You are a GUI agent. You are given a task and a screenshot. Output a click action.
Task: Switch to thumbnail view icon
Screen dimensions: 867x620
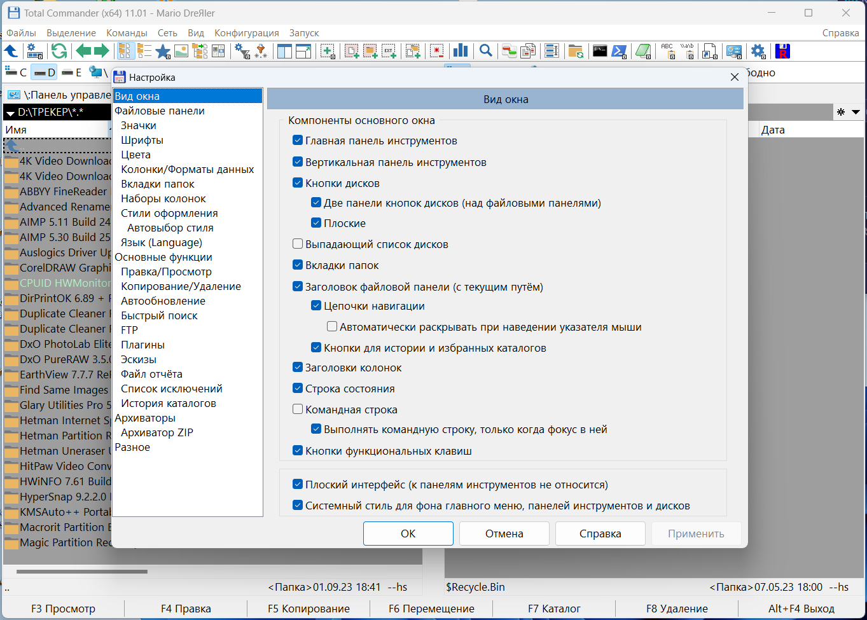point(181,51)
